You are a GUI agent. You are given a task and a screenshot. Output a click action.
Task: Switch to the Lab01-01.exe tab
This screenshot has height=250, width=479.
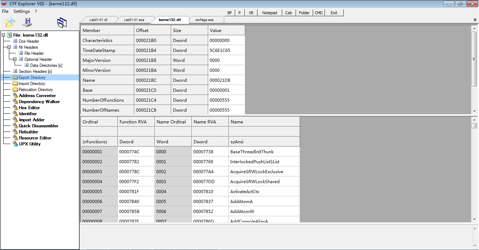click(134, 20)
